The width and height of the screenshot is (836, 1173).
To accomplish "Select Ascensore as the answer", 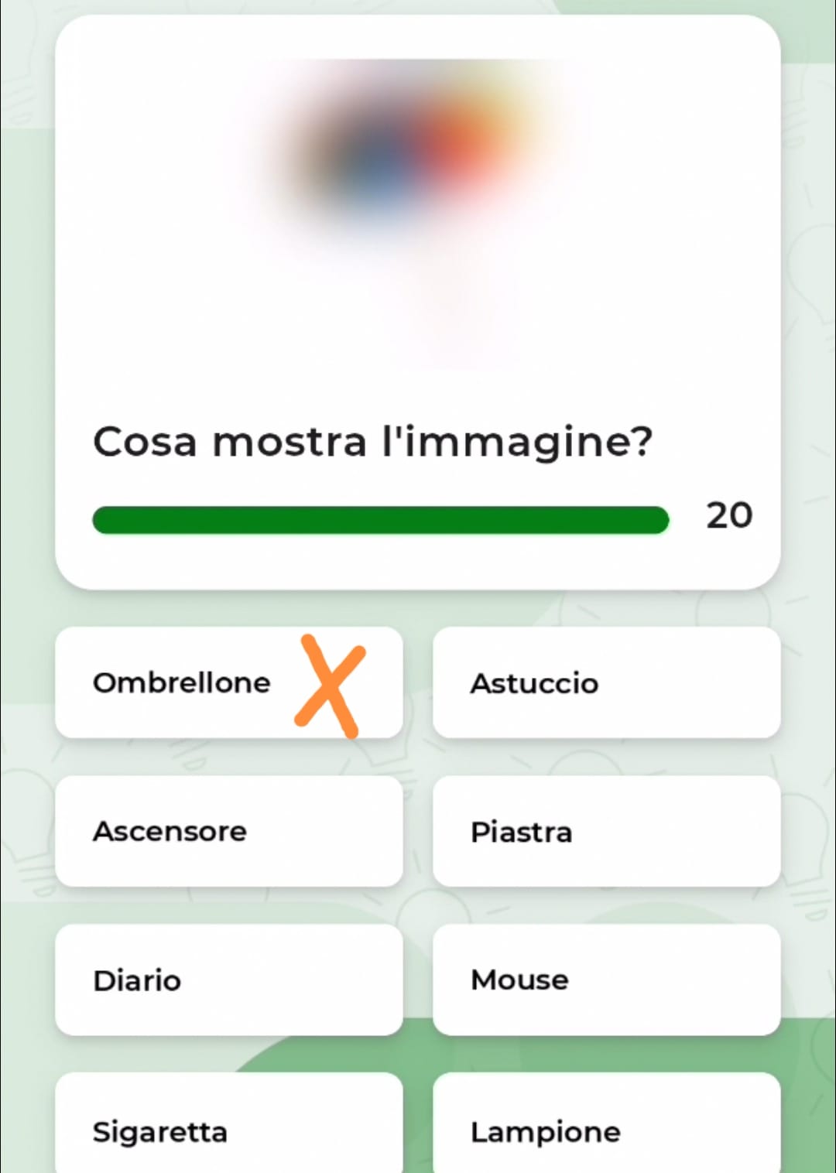I will pyautogui.click(x=229, y=831).
